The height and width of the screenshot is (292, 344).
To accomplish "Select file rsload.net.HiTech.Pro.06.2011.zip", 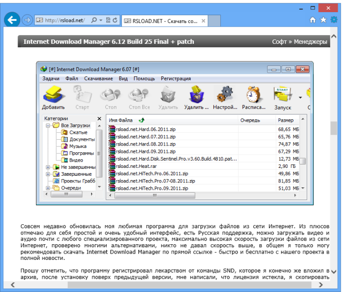I will coord(204,173).
